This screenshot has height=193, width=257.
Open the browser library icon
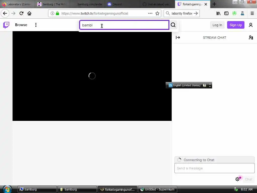click(x=218, y=13)
